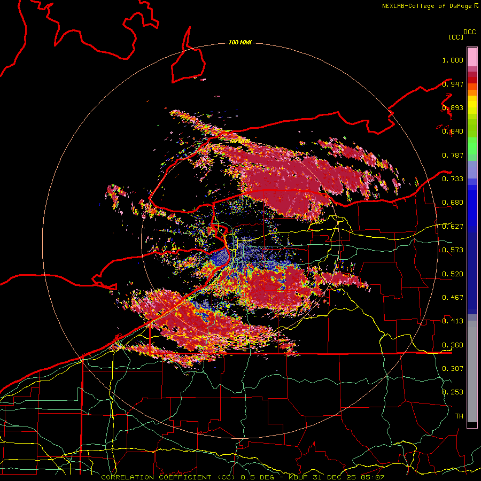
Task: Click the TH threshold label
Action: tap(459, 416)
